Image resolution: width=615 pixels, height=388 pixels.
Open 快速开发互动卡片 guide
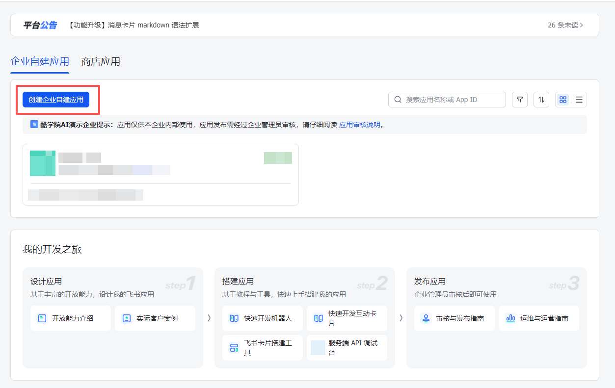click(x=347, y=318)
